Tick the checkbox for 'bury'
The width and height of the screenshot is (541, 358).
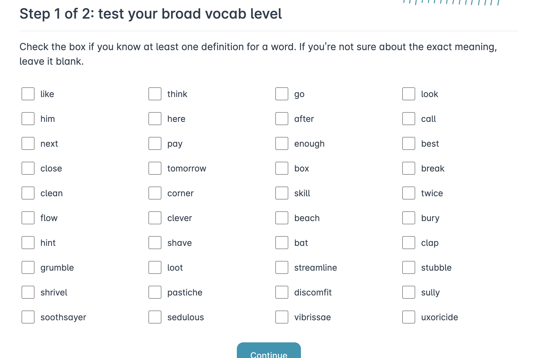409,218
